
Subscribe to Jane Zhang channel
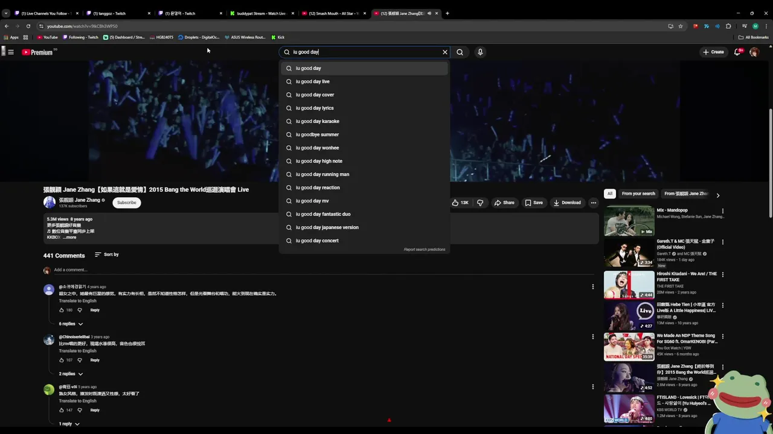[127, 203]
